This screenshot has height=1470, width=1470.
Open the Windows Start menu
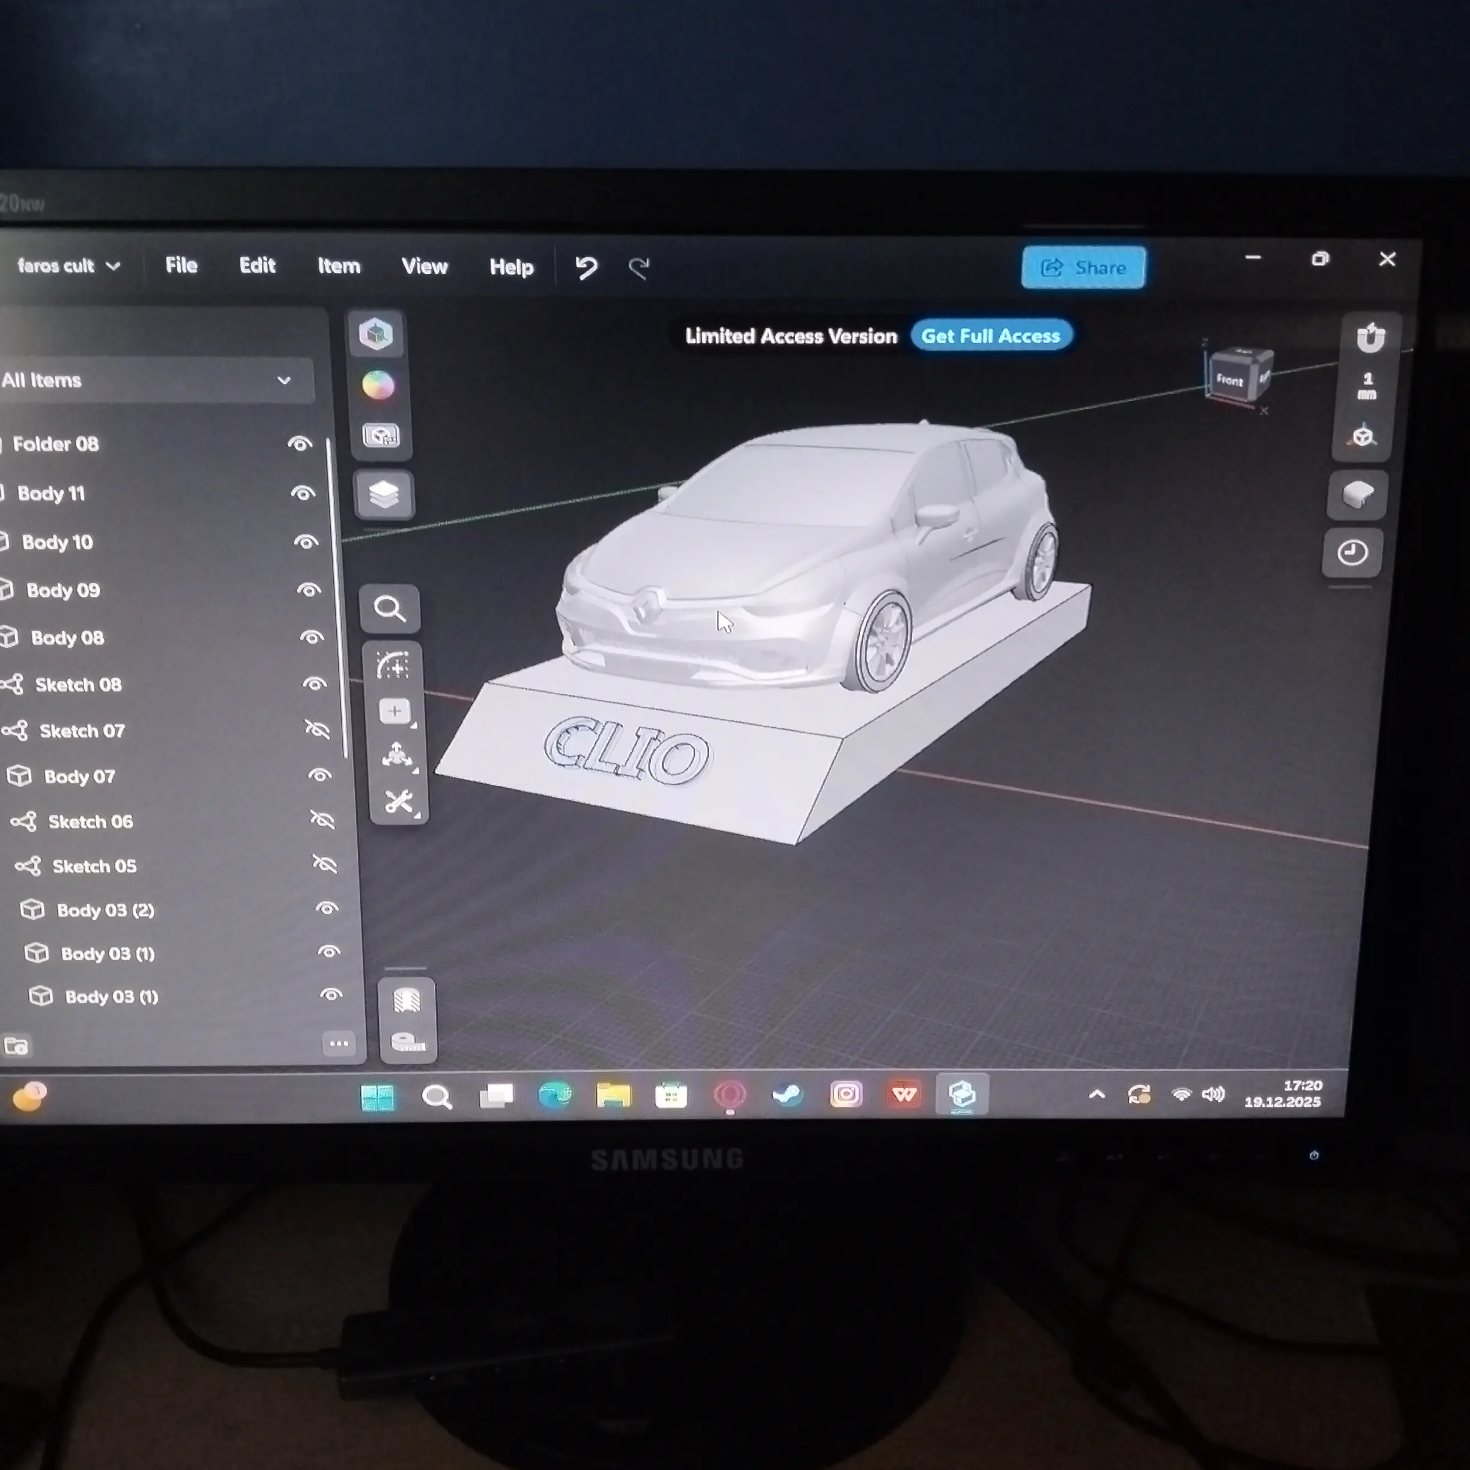[377, 1097]
